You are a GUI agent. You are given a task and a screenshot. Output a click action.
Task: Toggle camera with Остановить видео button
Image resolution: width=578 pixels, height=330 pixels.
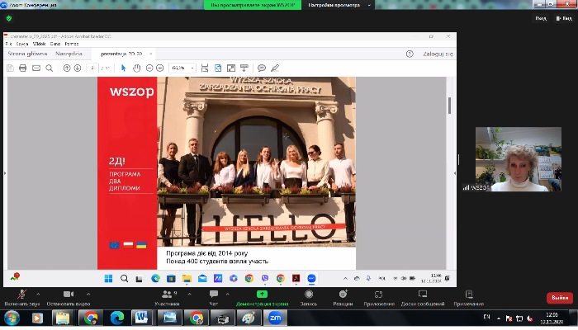(x=68, y=295)
